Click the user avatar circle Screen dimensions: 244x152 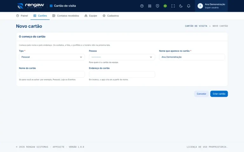pyautogui.click(x=200, y=6)
